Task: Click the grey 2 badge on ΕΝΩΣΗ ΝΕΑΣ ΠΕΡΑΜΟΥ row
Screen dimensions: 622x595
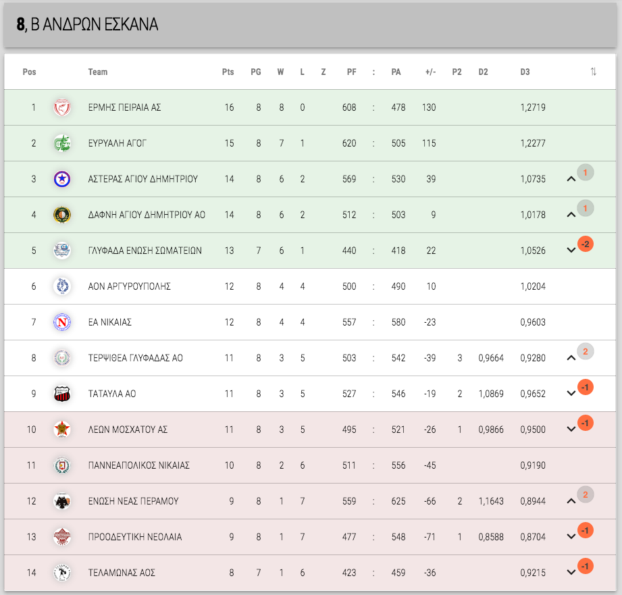Action: (x=585, y=494)
